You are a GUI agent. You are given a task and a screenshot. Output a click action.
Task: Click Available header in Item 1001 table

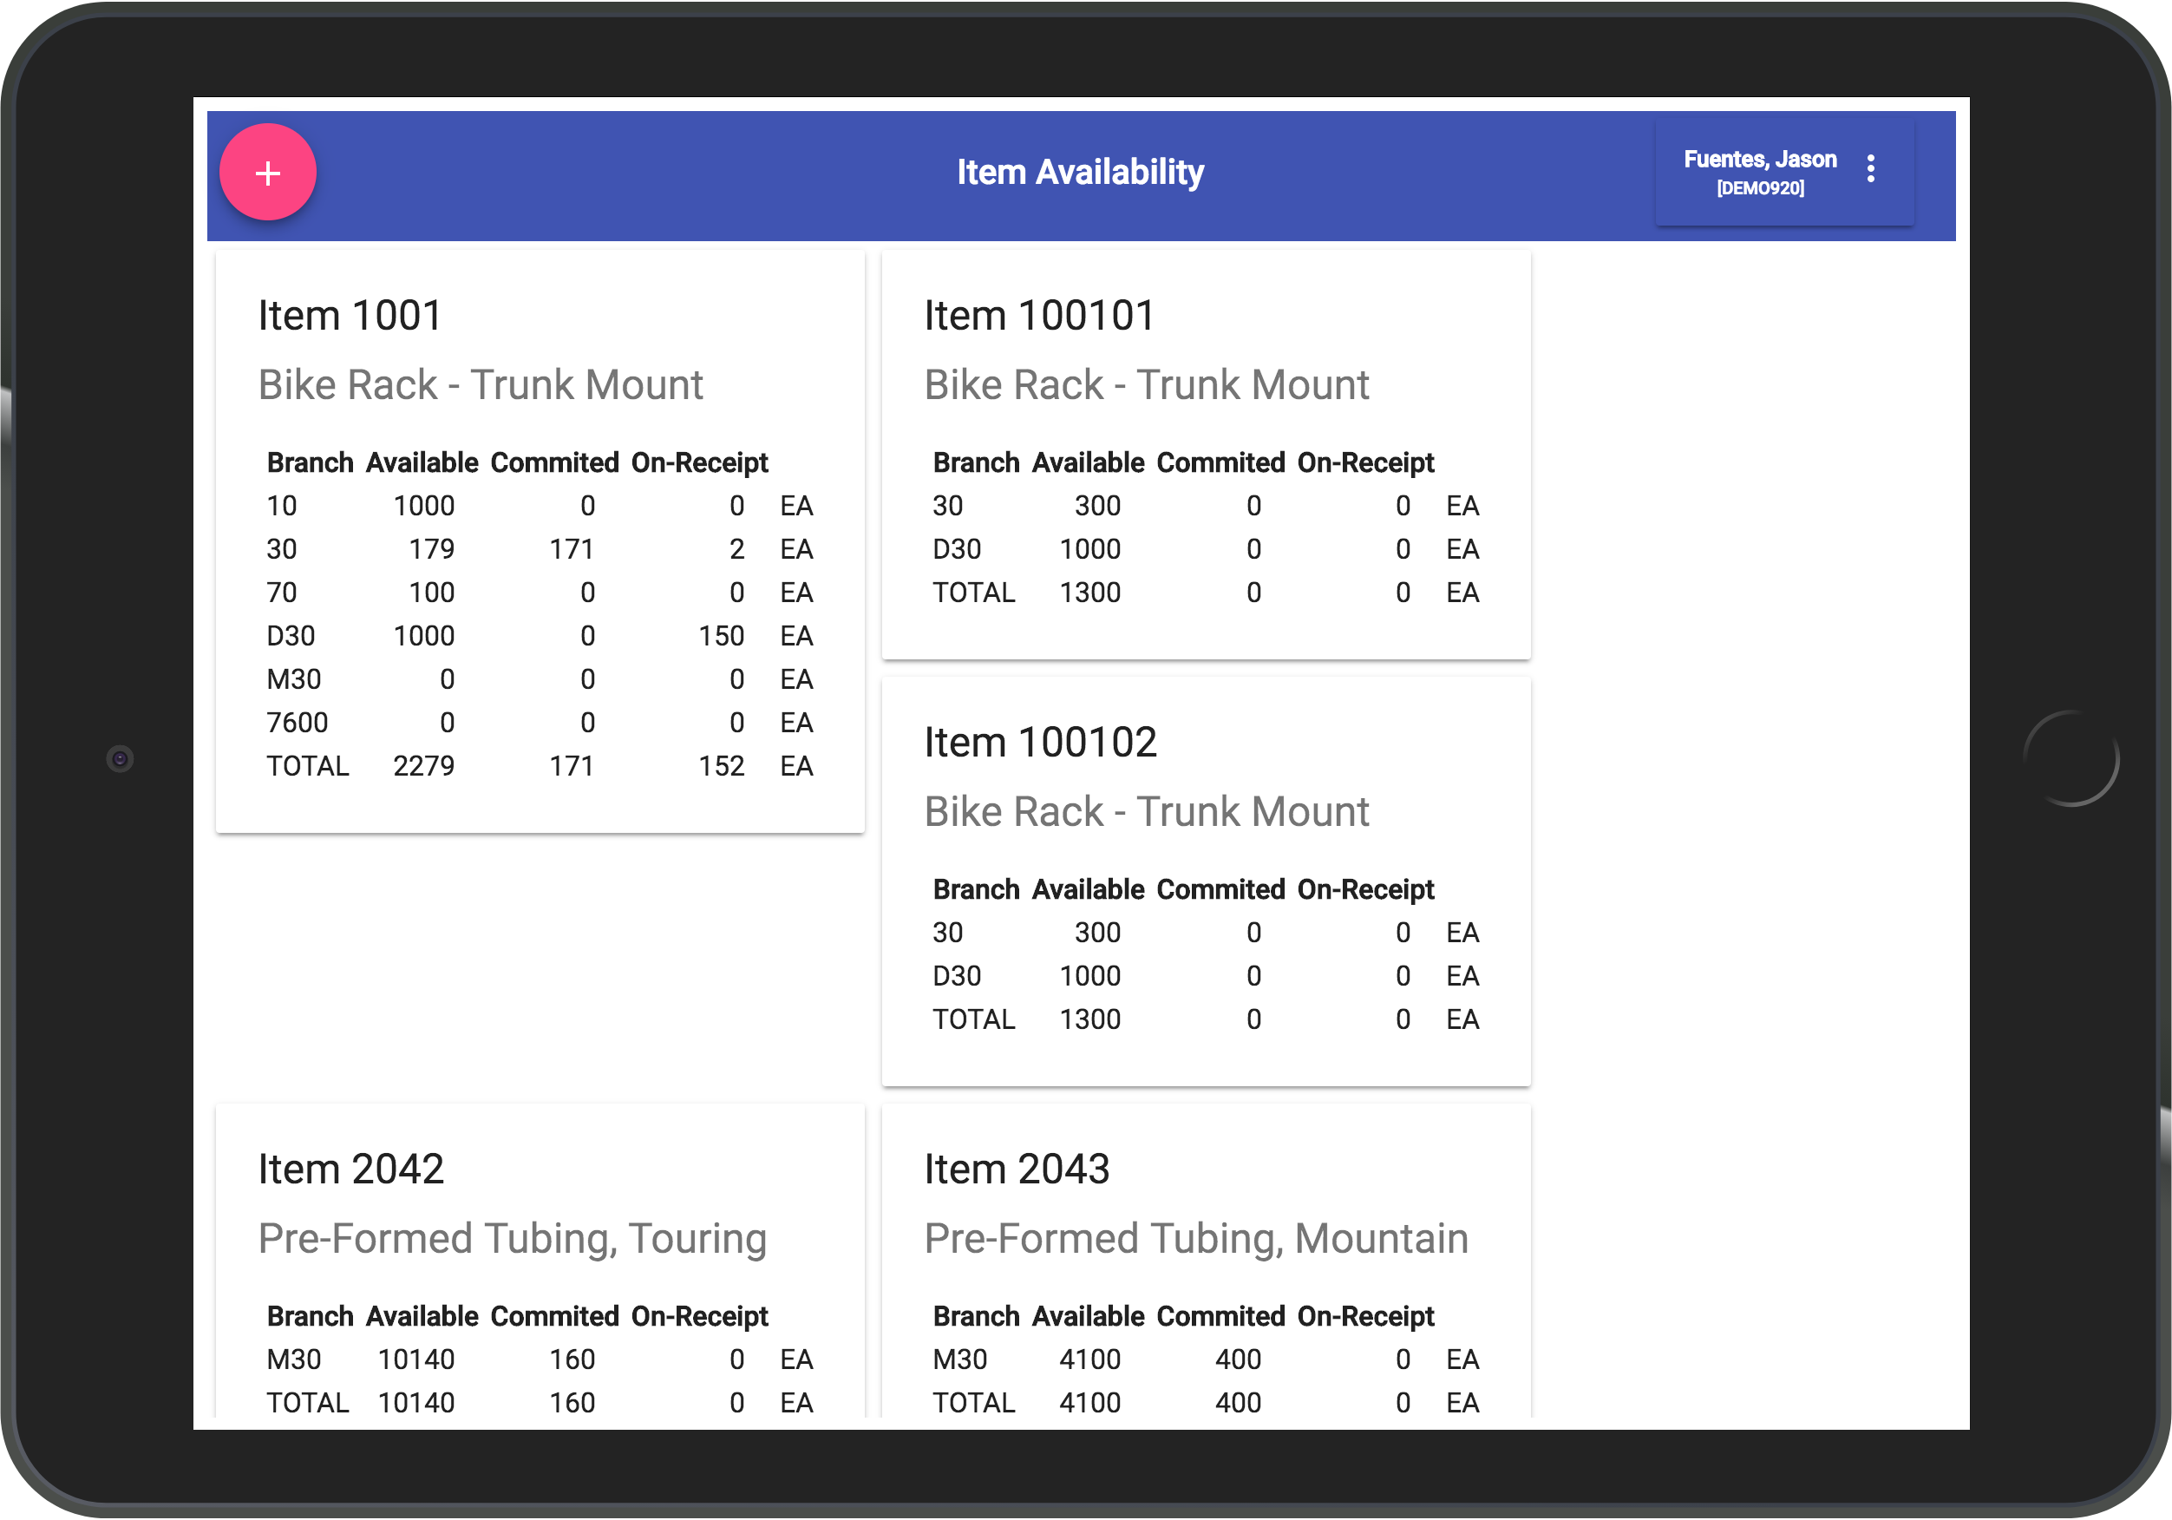(x=422, y=462)
